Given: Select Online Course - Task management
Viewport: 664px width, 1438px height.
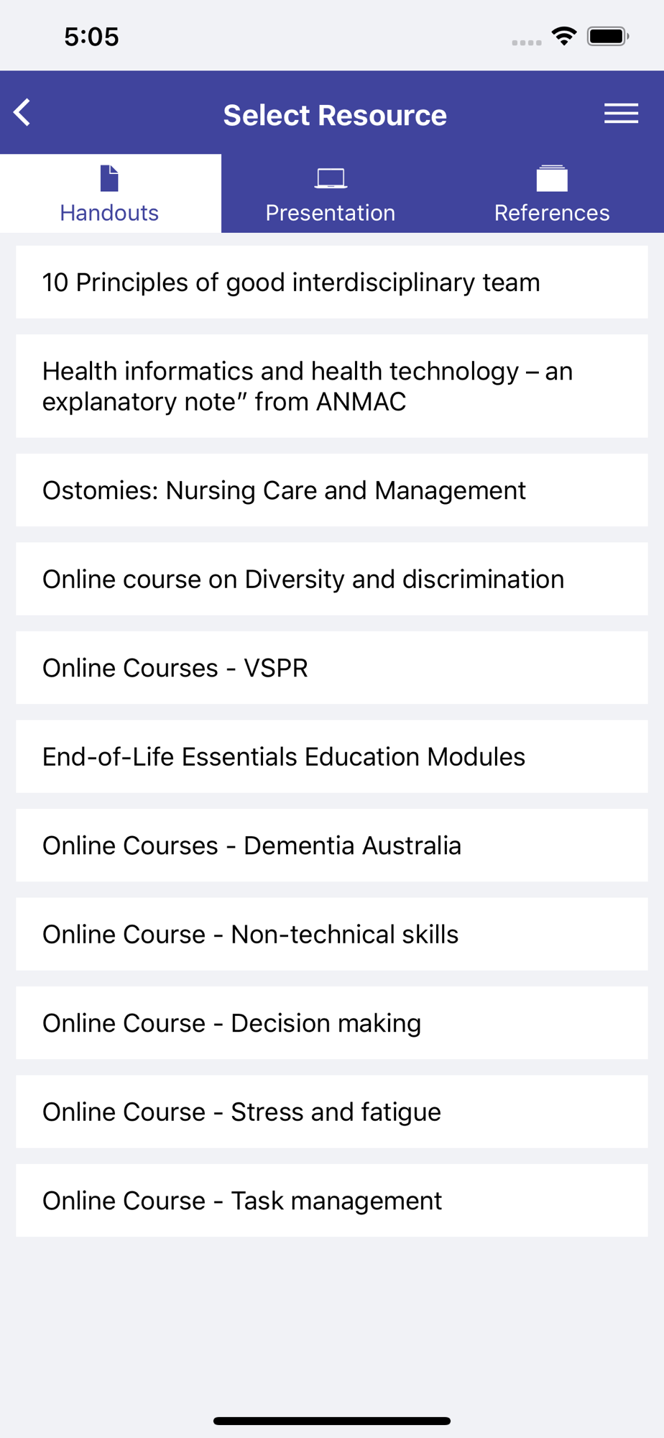Looking at the screenshot, I should (x=332, y=1201).
